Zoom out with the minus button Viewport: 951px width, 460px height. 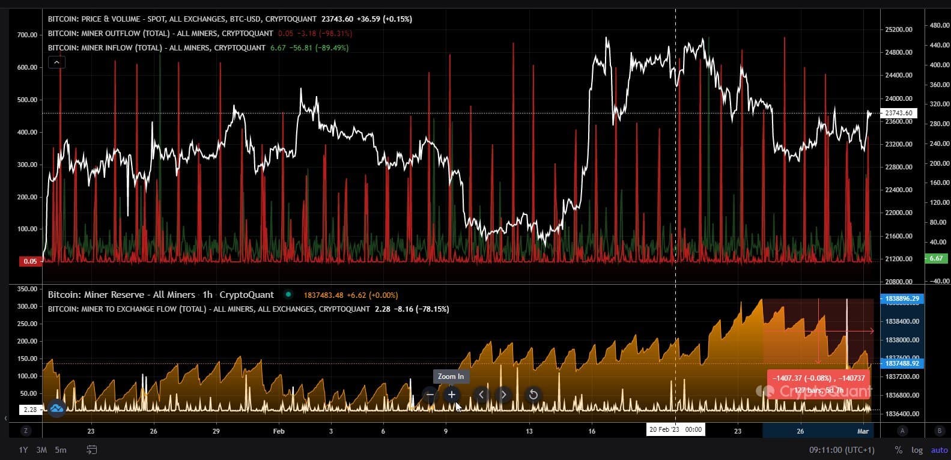pos(430,395)
